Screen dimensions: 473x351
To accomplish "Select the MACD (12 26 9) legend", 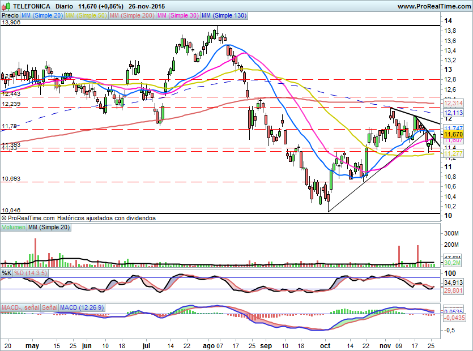I will coord(82,307).
